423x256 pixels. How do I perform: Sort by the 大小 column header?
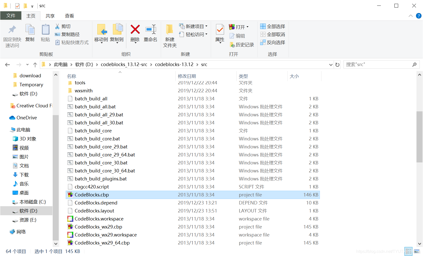pos(294,76)
